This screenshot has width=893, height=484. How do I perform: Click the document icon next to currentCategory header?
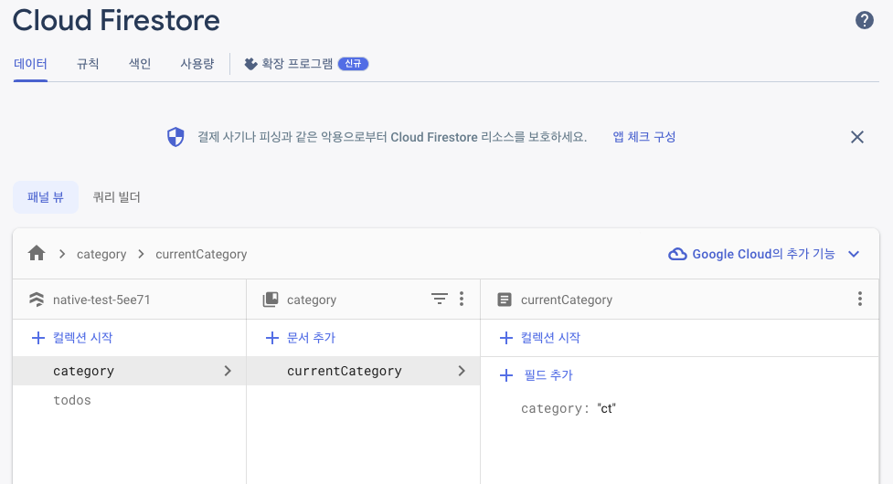[x=504, y=300]
